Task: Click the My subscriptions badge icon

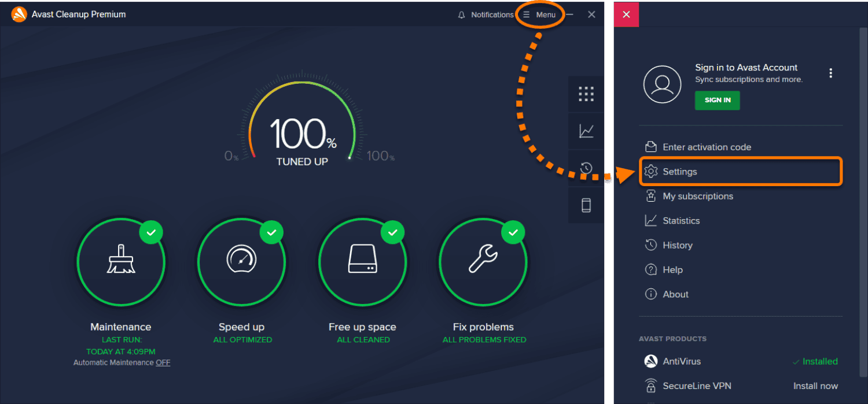Action: [x=651, y=196]
